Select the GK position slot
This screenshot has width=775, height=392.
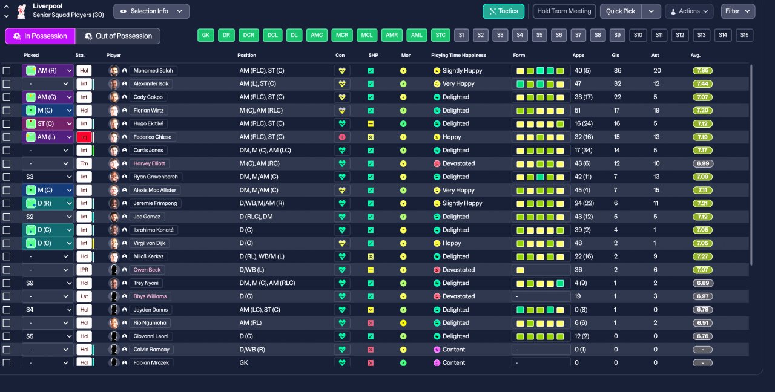click(206, 35)
